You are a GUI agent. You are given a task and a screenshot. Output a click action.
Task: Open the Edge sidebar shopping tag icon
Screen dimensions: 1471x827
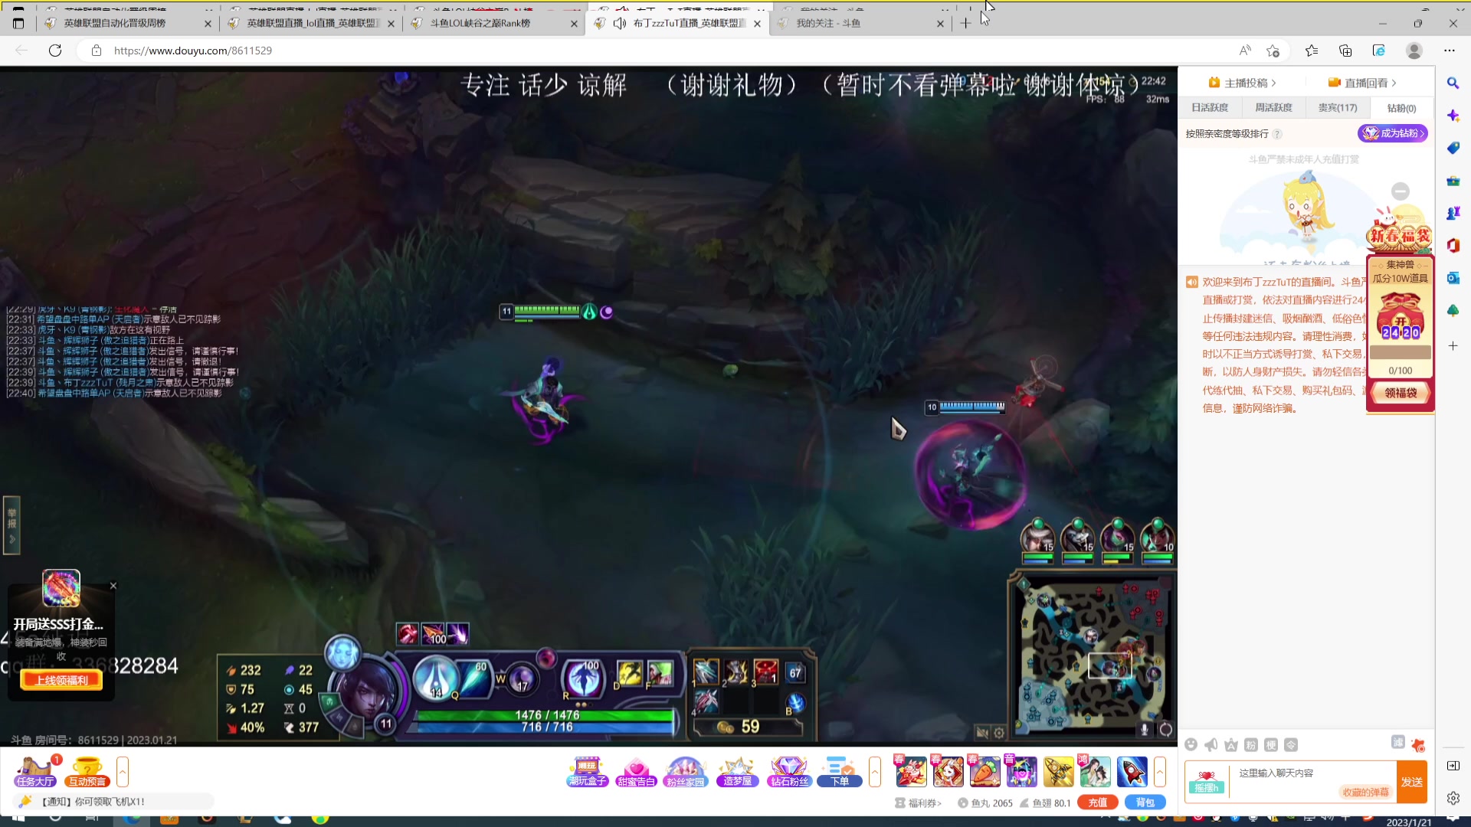click(1453, 148)
